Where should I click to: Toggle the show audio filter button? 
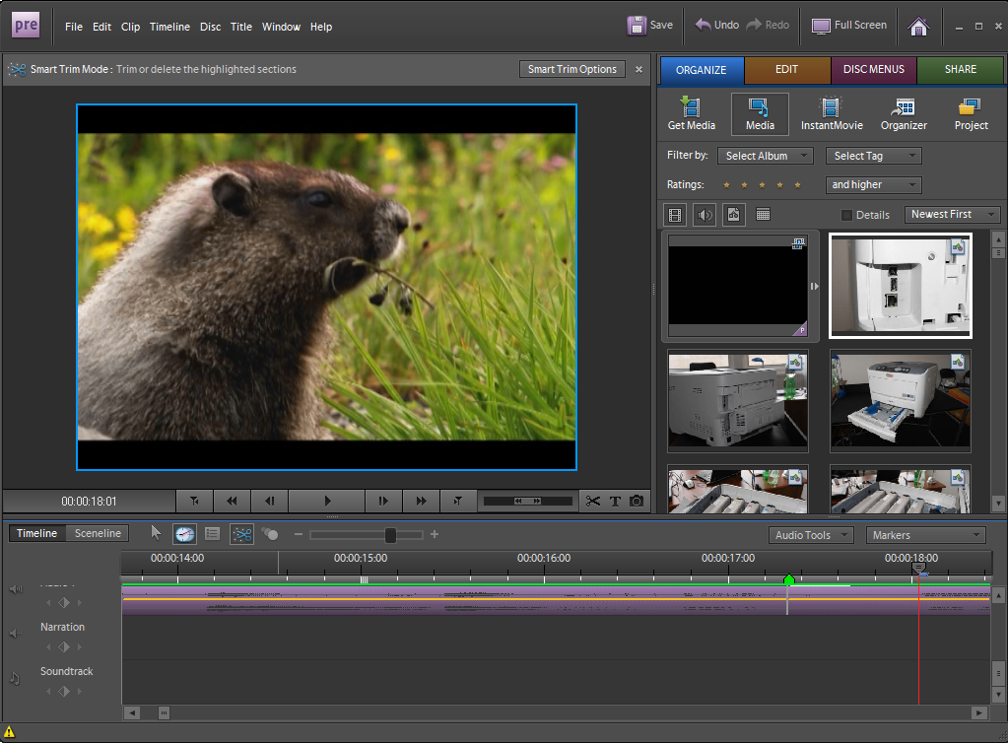pos(705,214)
